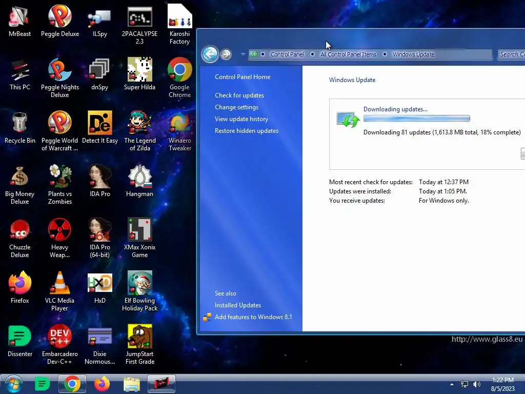Expand the dropdown after All Control Panel Items
The height and width of the screenshot is (394, 525).
[x=385, y=54]
